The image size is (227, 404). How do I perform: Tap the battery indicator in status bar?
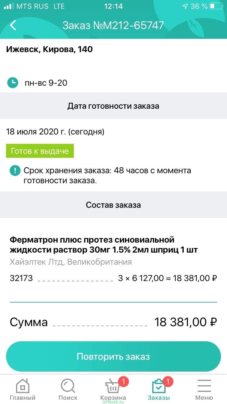[x=216, y=6]
